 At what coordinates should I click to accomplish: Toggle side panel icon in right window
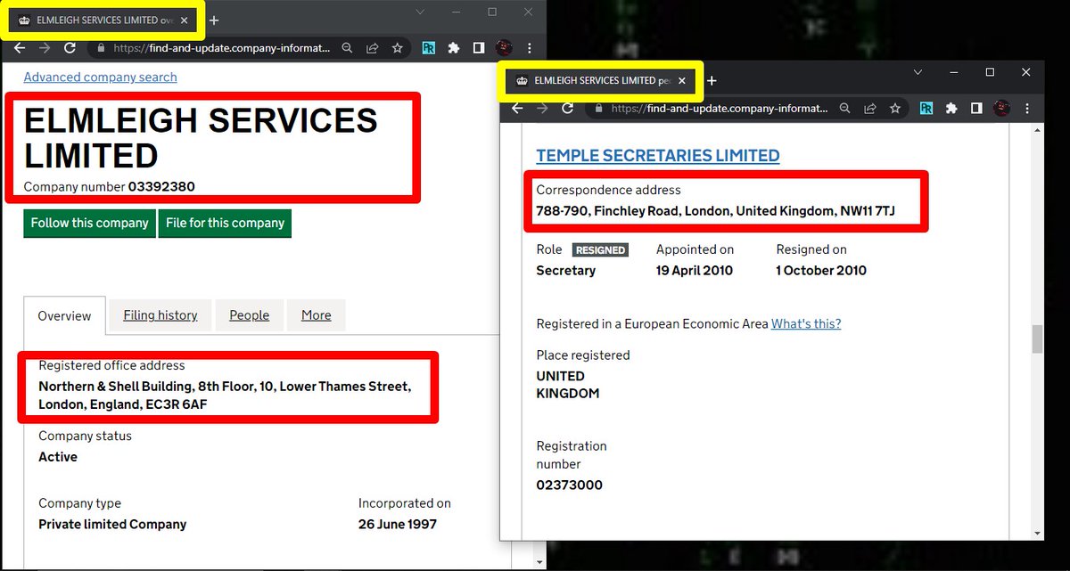[976, 109]
